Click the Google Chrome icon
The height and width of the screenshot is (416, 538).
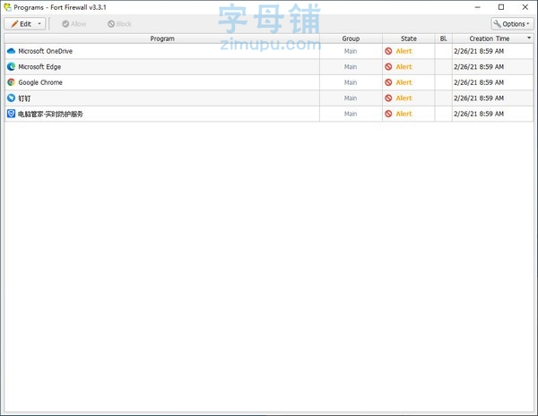11,82
